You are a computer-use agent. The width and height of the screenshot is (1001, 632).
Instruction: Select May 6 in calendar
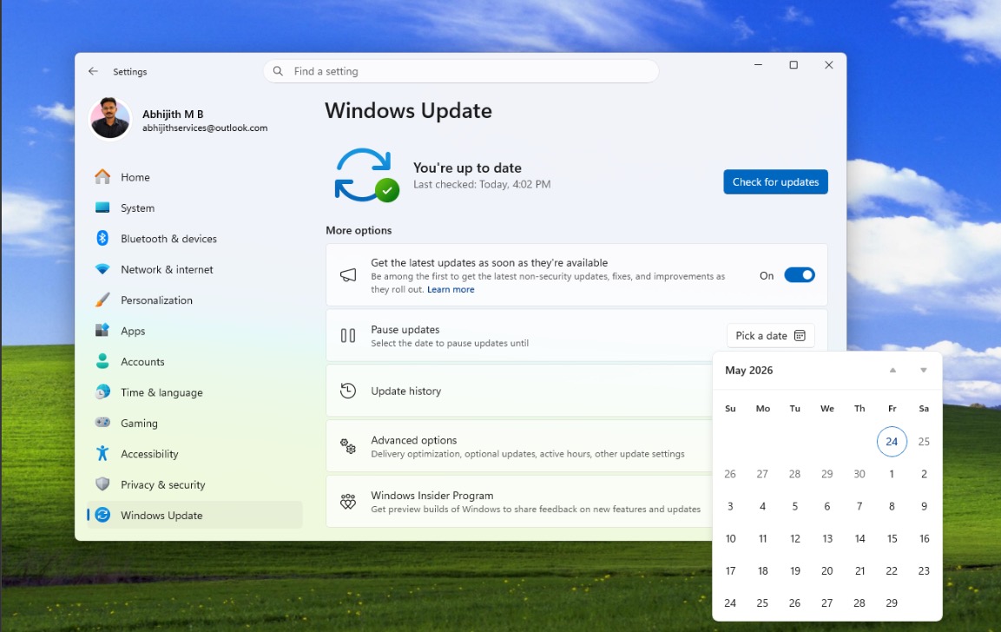pyautogui.click(x=826, y=506)
